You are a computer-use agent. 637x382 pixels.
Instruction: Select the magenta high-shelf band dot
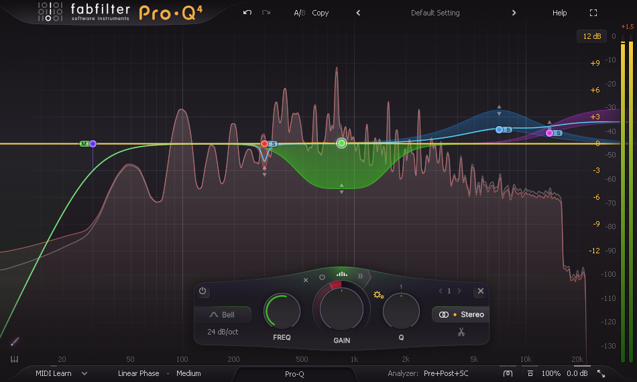(x=549, y=133)
